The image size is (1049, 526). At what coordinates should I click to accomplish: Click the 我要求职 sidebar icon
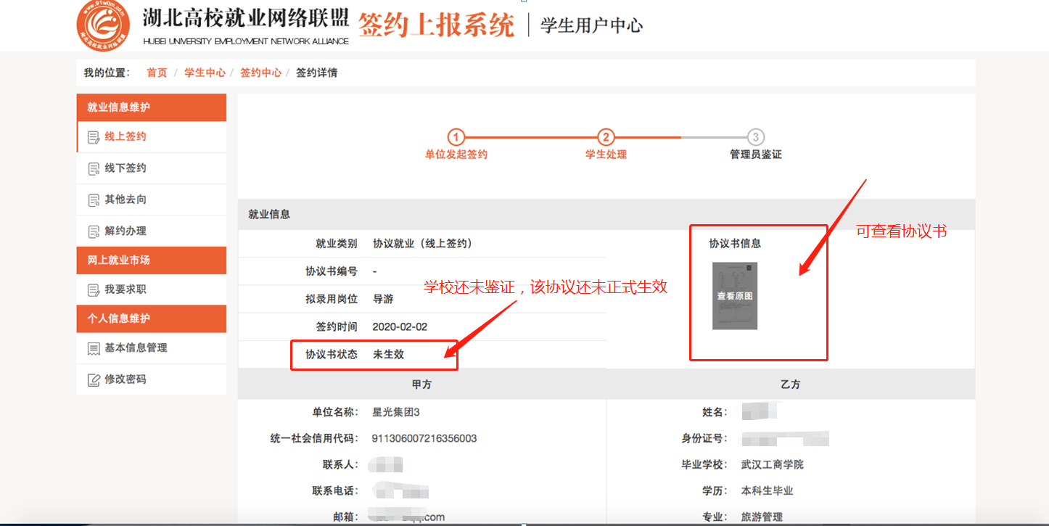coord(94,289)
